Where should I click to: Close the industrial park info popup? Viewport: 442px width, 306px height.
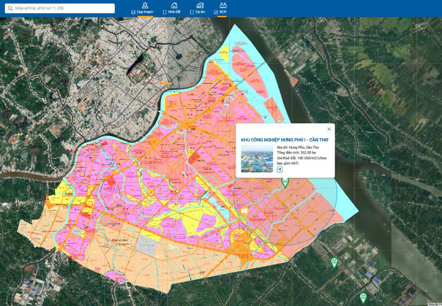328,129
